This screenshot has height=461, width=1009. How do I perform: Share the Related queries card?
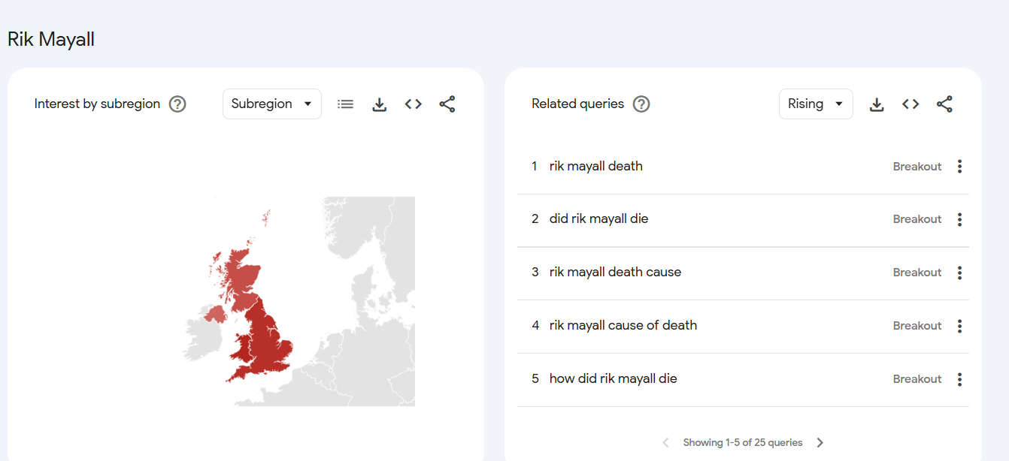[944, 104]
